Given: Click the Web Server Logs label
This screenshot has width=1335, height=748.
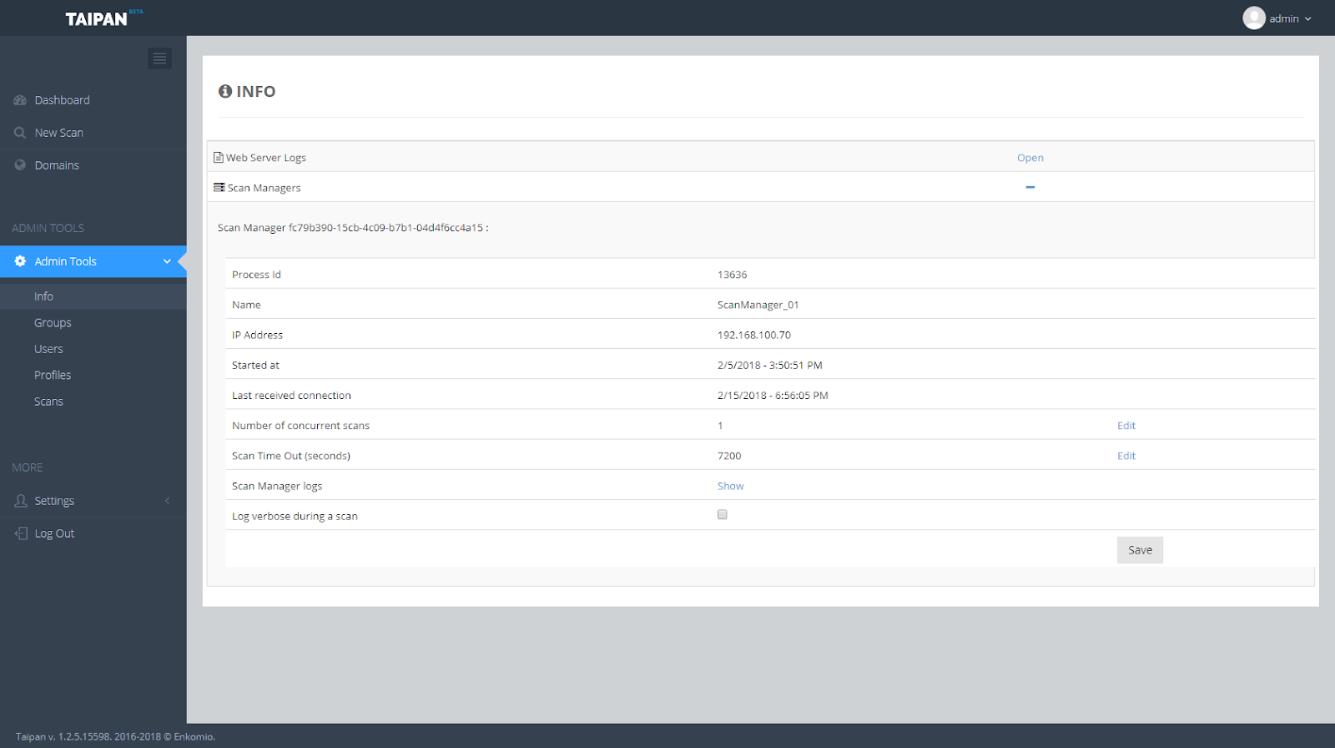Looking at the screenshot, I should point(266,158).
